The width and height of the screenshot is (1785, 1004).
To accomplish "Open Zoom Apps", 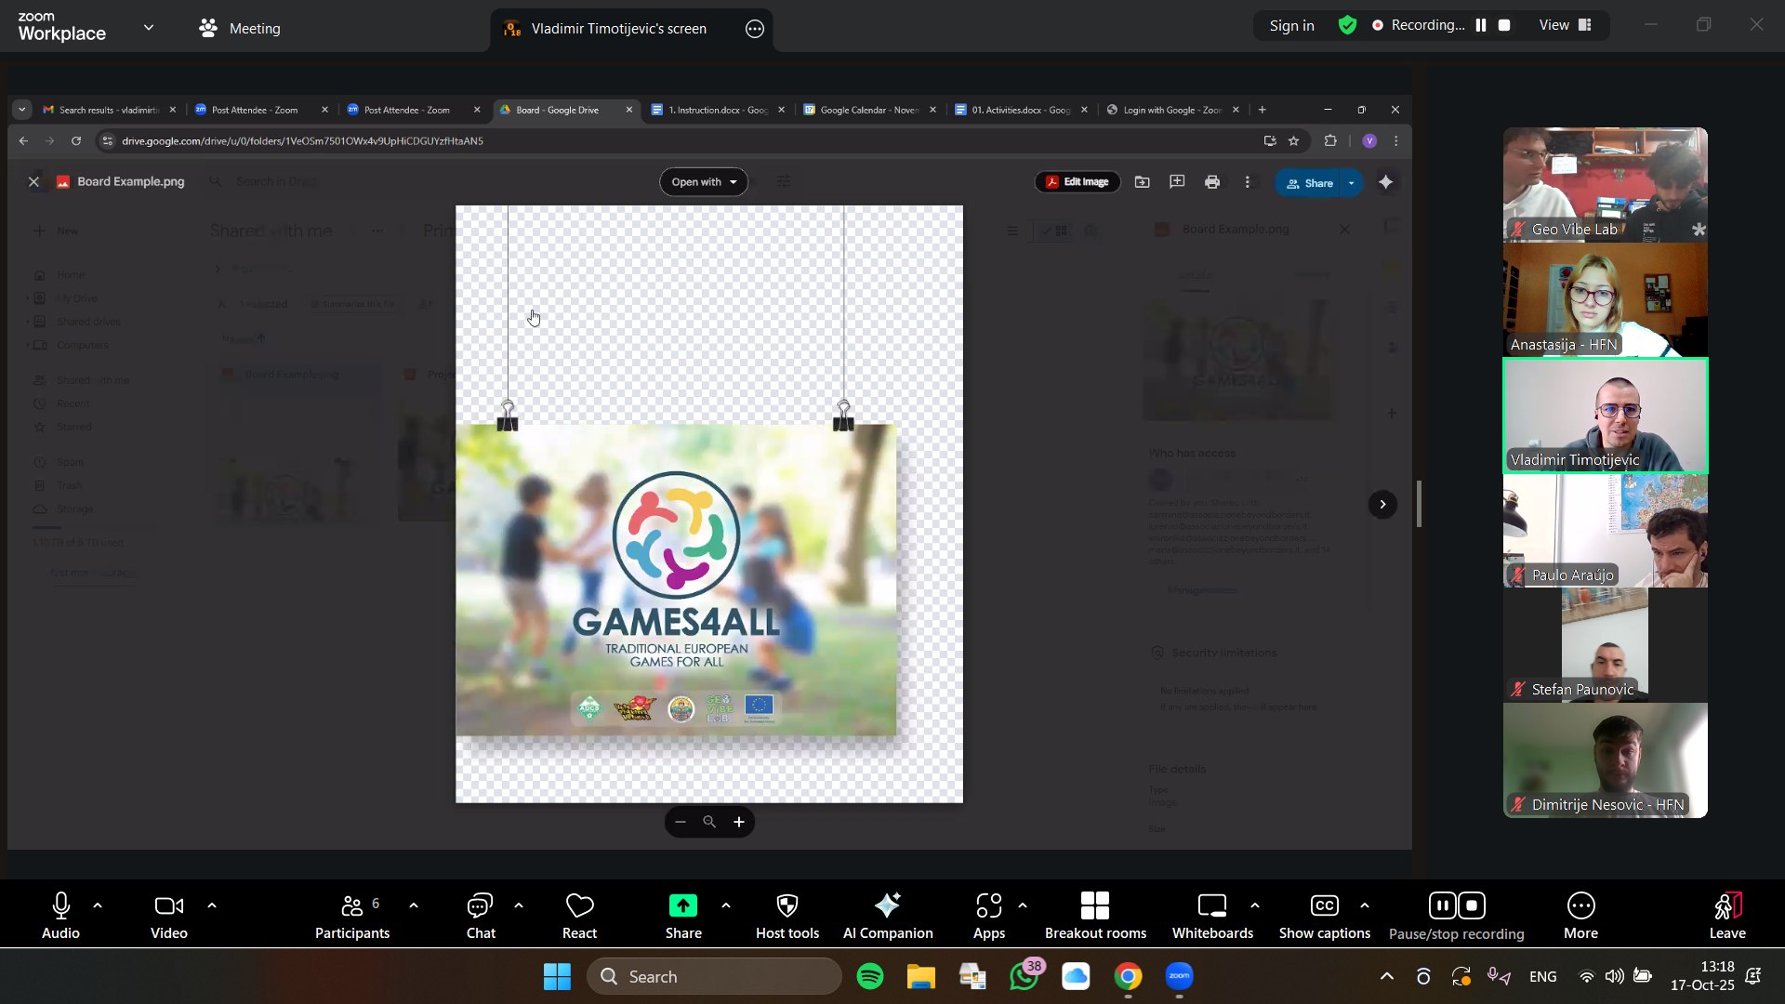I will click(989, 916).
